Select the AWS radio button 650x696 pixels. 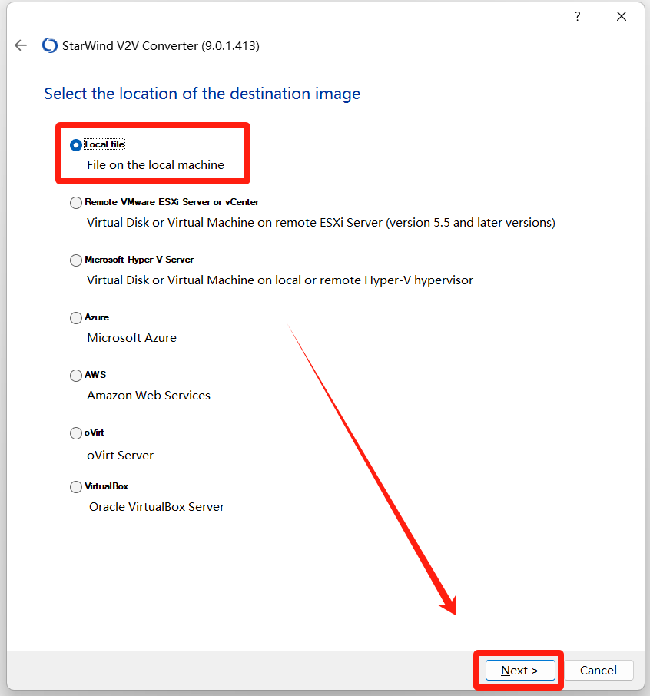pyautogui.click(x=75, y=376)
